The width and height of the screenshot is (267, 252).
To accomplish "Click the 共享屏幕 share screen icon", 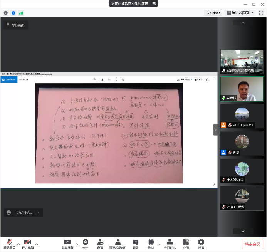I will pyautogui.click(x=67, y=244).
